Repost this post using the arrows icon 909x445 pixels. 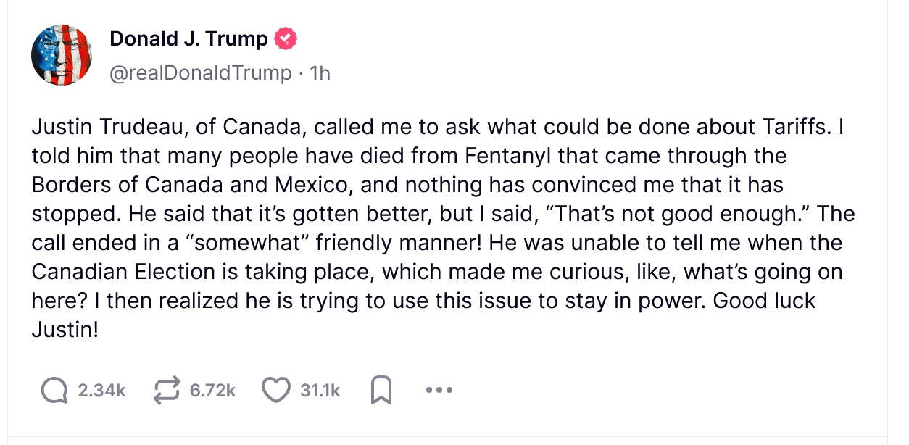[x=167, y=391]
